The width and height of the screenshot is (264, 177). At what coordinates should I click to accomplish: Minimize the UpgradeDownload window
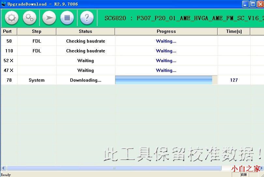point(245,4)
